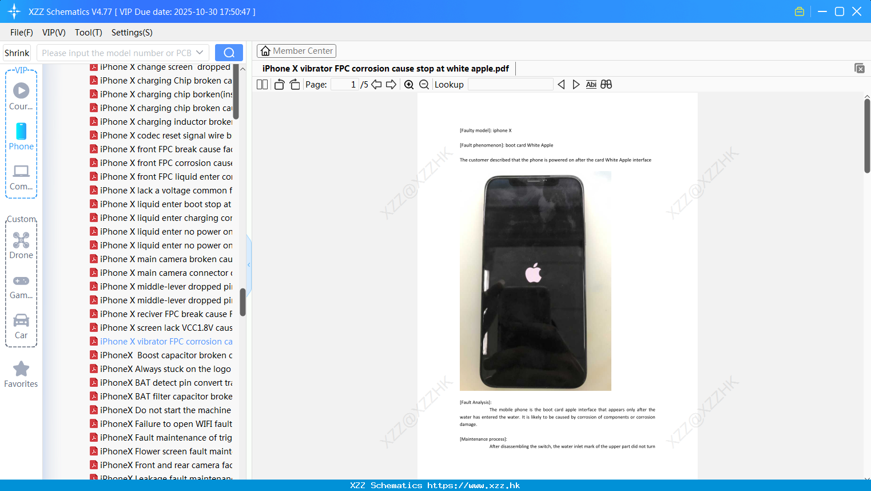The width and height of the screenshot is (871, 491).
Task: Open the File(F) menu
Action: pos(22,33)
